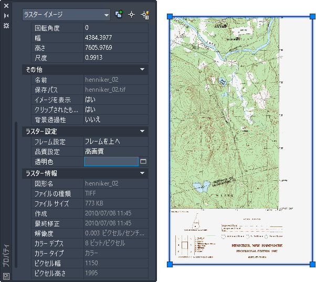Close the properties palette with the X icon

click(6, 6)
